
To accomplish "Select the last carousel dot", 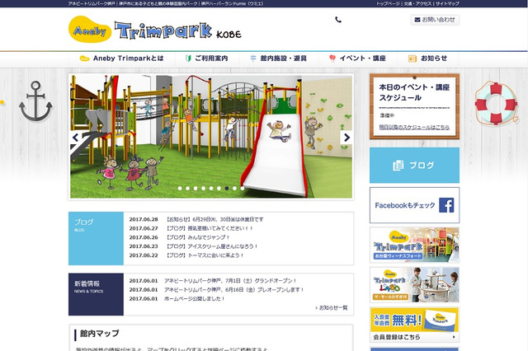I will pos(243,189).
